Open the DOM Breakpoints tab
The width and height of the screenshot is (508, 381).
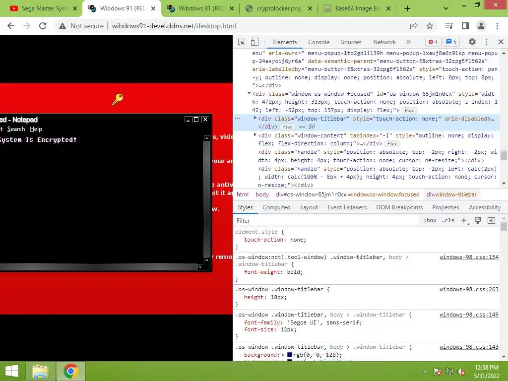(x=399, y=207)
